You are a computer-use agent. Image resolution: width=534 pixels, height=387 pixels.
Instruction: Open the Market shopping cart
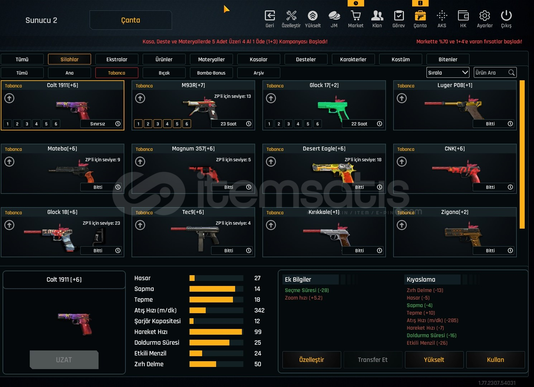click(x=356, y=16)
